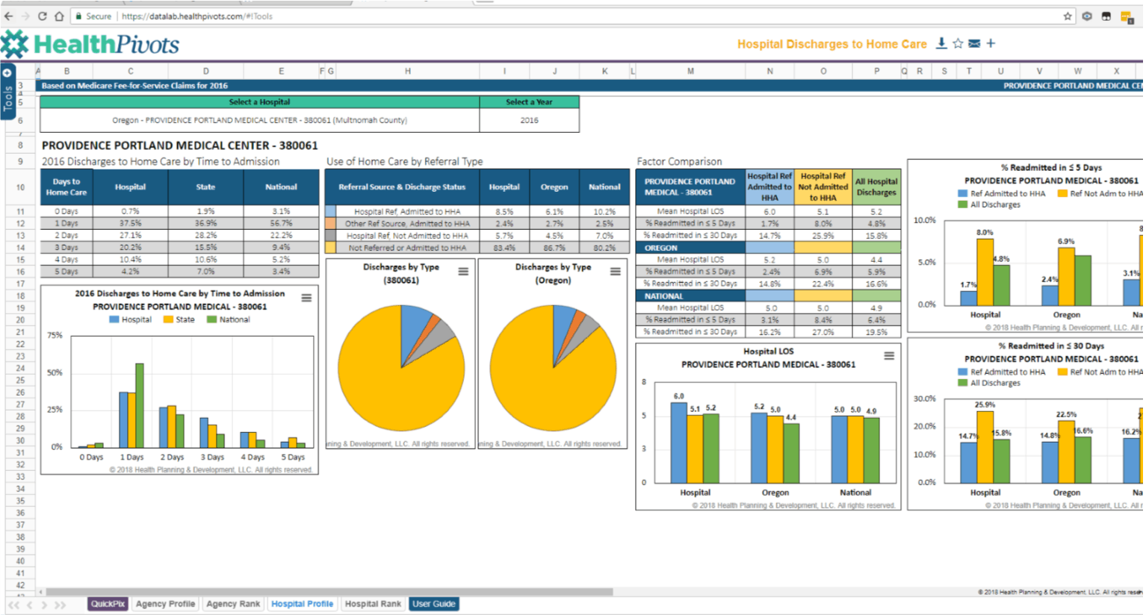This screenshot has width=1146, height=615.
Task: Select the 1 Days row label cell
Action: [x=66, y=223]
